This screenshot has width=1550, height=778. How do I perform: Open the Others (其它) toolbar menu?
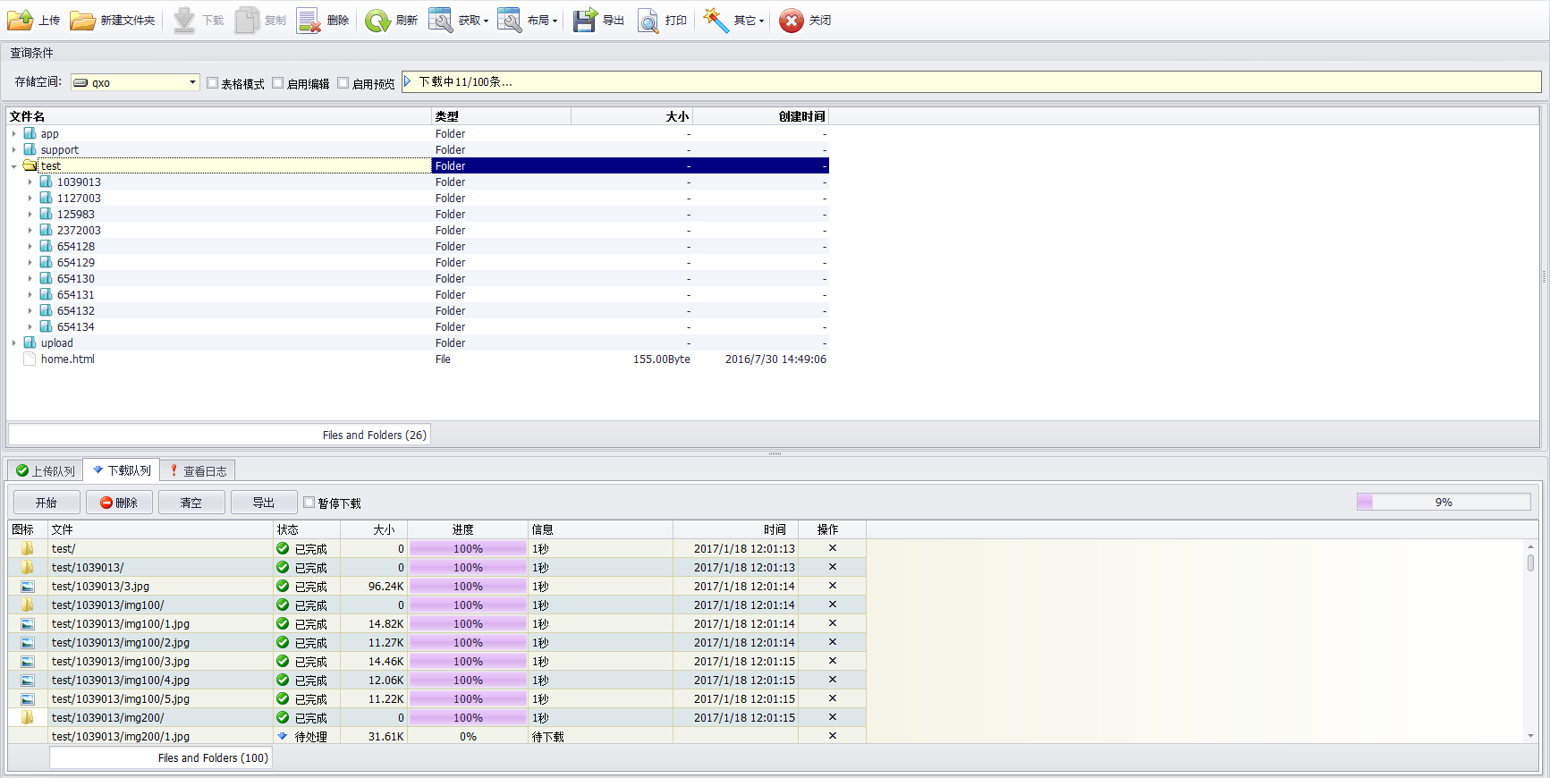(x=733, y=20)
